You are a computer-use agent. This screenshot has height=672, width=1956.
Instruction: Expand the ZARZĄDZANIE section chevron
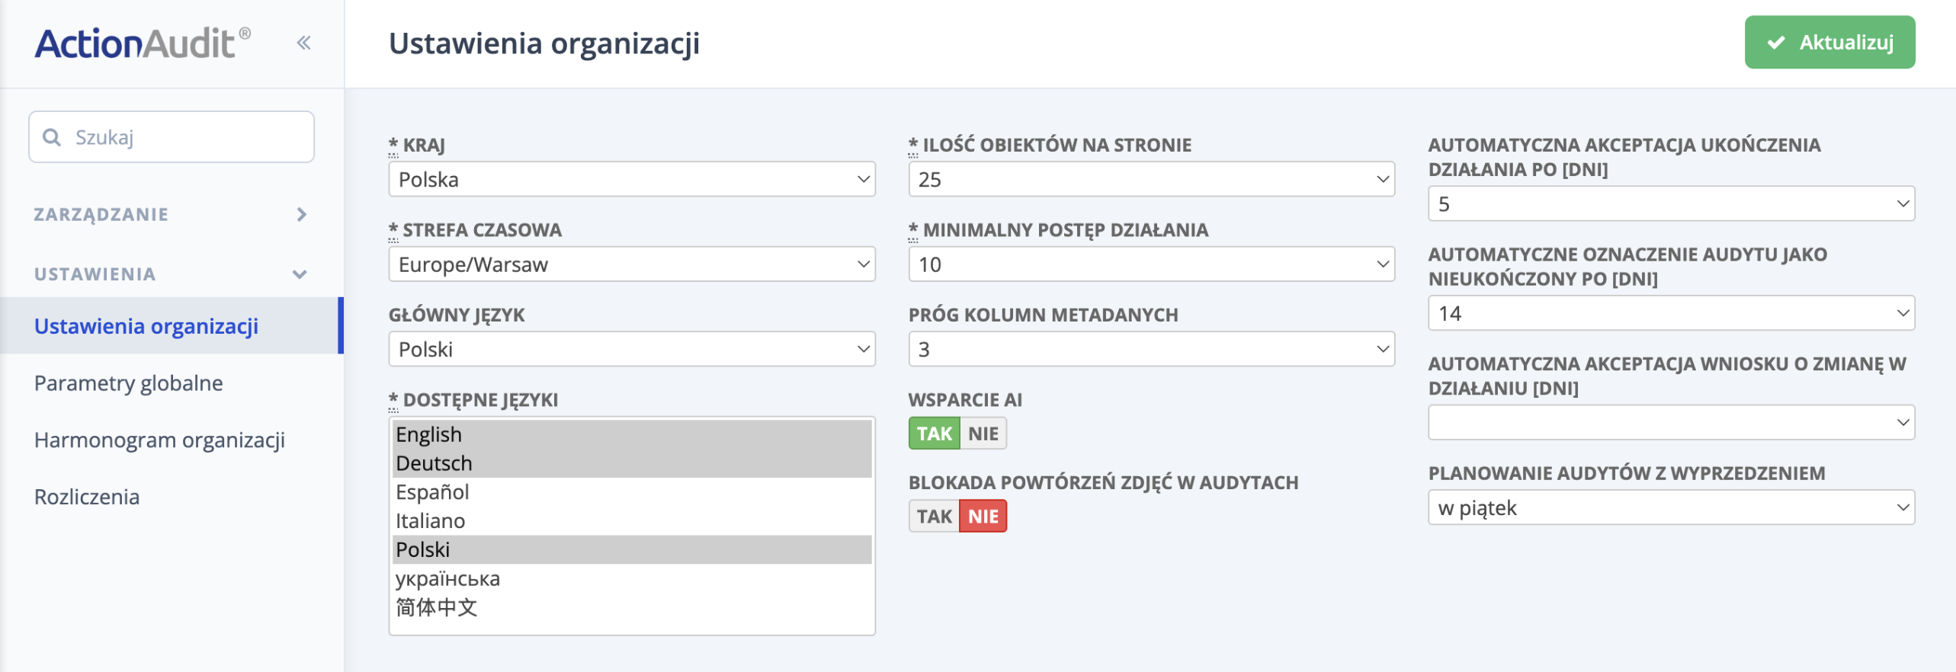point(301,214)
